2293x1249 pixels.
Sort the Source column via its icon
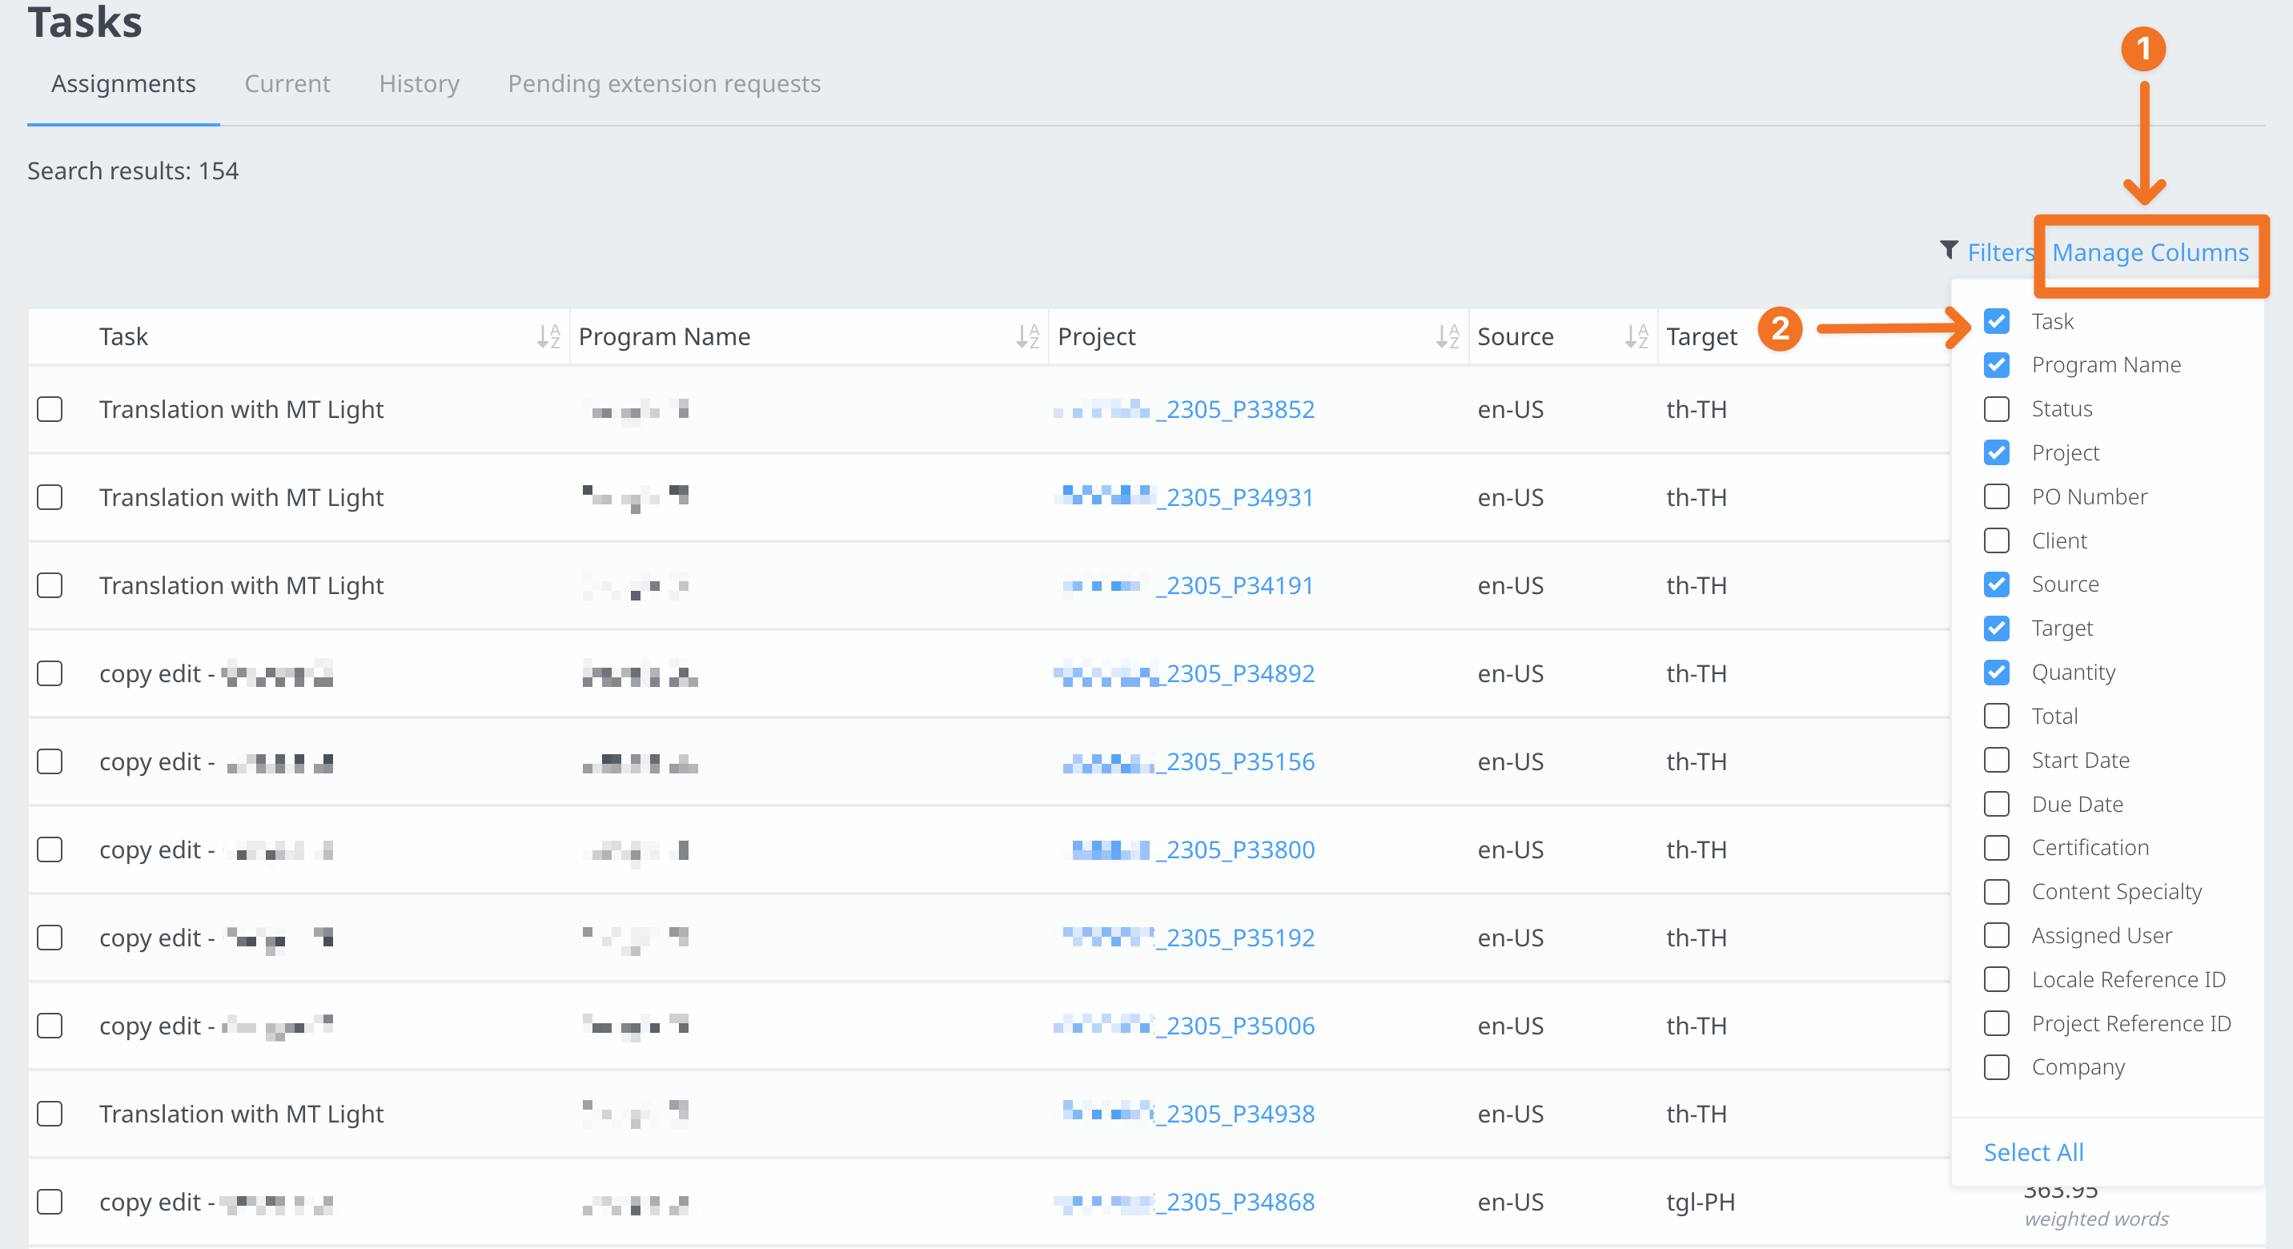(x=1636, y=336)
